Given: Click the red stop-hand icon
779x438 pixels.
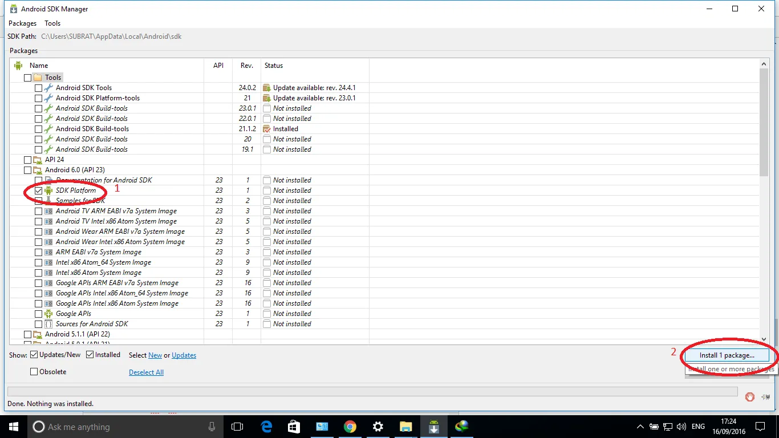Looking at the screenshot, I should click(750, 396).
